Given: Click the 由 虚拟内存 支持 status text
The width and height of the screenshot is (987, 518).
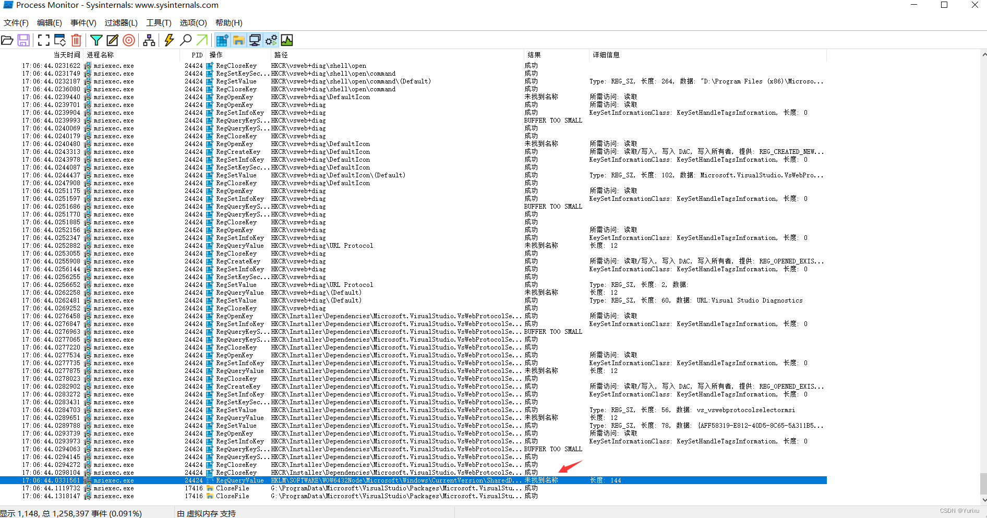Looking at the screenshot, I should click(x=206, y=513).
